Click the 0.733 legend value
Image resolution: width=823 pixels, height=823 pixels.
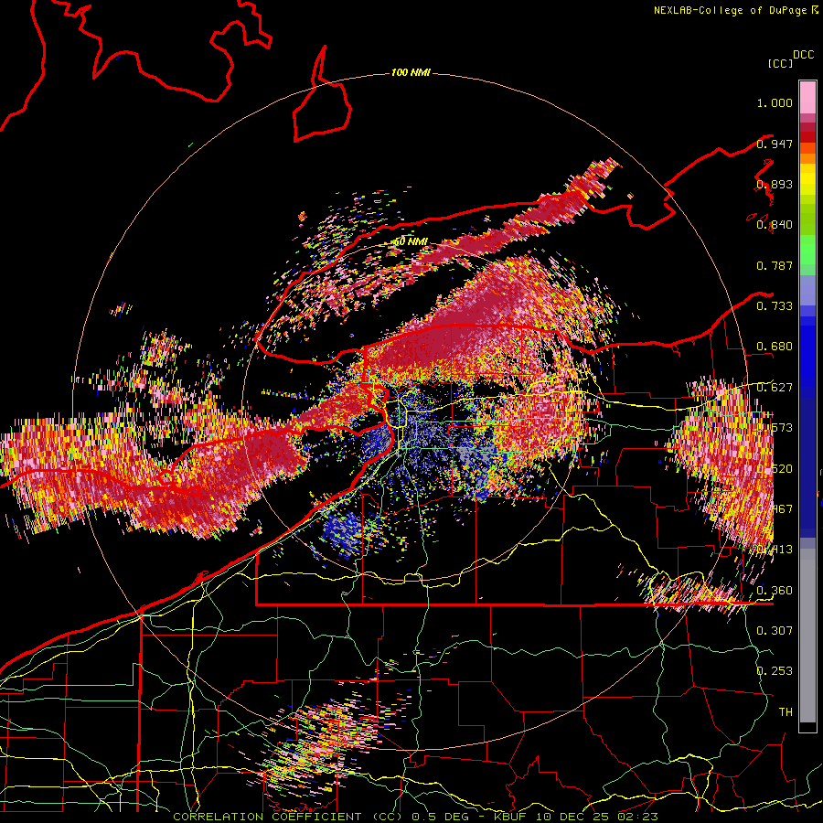(x=775, y=306)
